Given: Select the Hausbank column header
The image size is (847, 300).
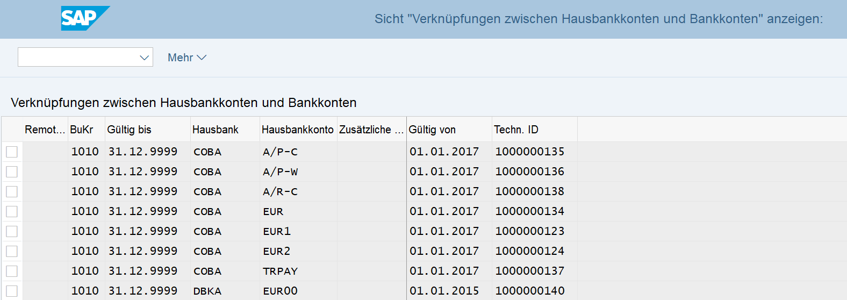Looking at the screenshot, I should tap(216, 130).
